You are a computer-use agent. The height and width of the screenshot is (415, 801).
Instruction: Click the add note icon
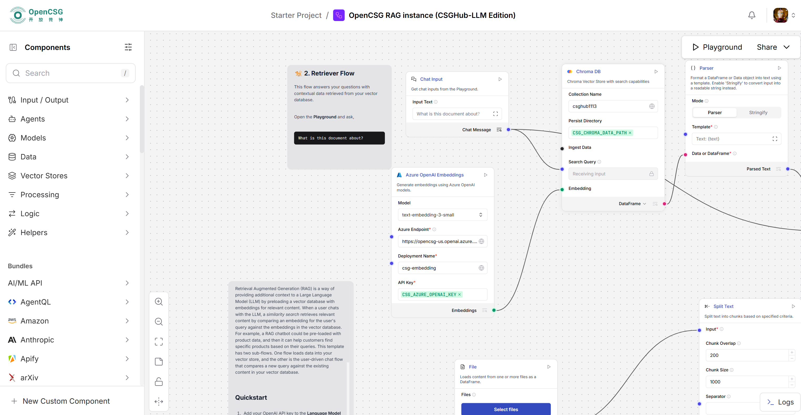[159, 362]
